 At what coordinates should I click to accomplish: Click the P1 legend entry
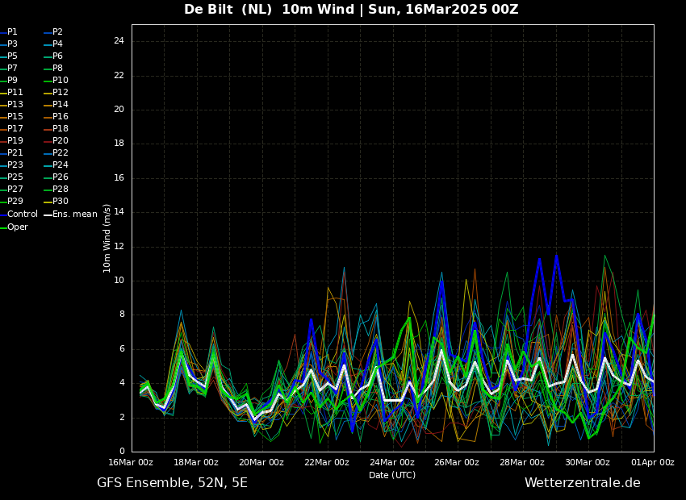pyautogui.click(x=12, y=32)
